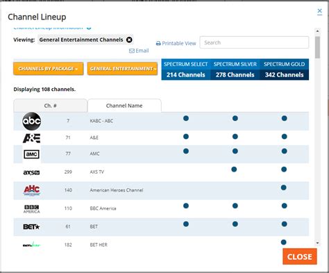Click the Spectrum Gold dot for AMC
Viewport: 329px width, 273px height.
click(x=285, y=151)
